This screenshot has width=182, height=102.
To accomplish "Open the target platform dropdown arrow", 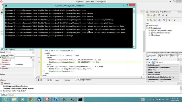I will point(177,20).
